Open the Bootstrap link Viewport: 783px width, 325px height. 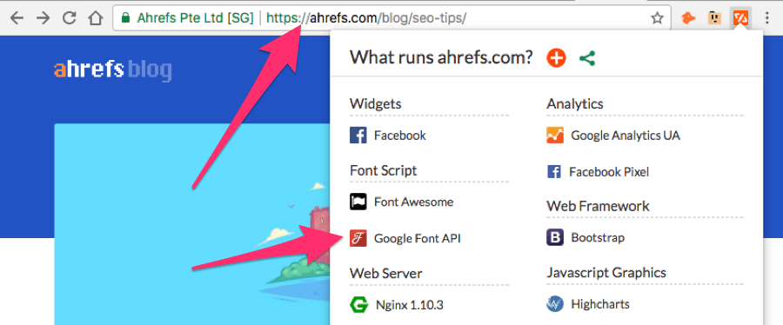pyautogui.click(x=597, y=238)
